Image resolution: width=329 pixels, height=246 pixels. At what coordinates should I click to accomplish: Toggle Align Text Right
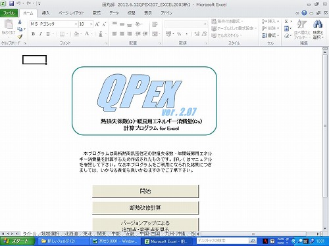(x=130, y=33)
